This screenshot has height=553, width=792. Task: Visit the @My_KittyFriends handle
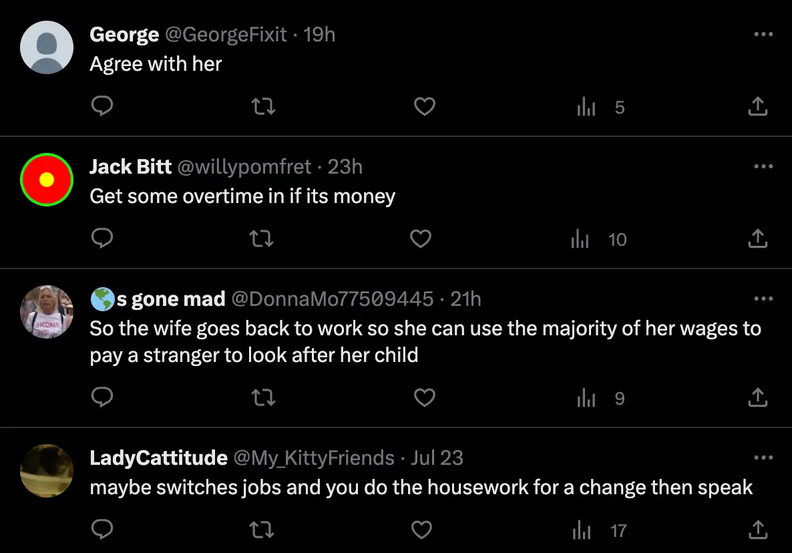click(x=313, y=458)
